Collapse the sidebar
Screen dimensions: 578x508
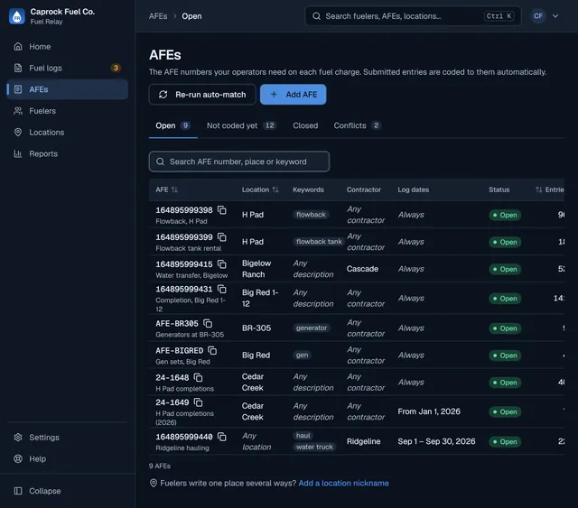tap(68, 491)
